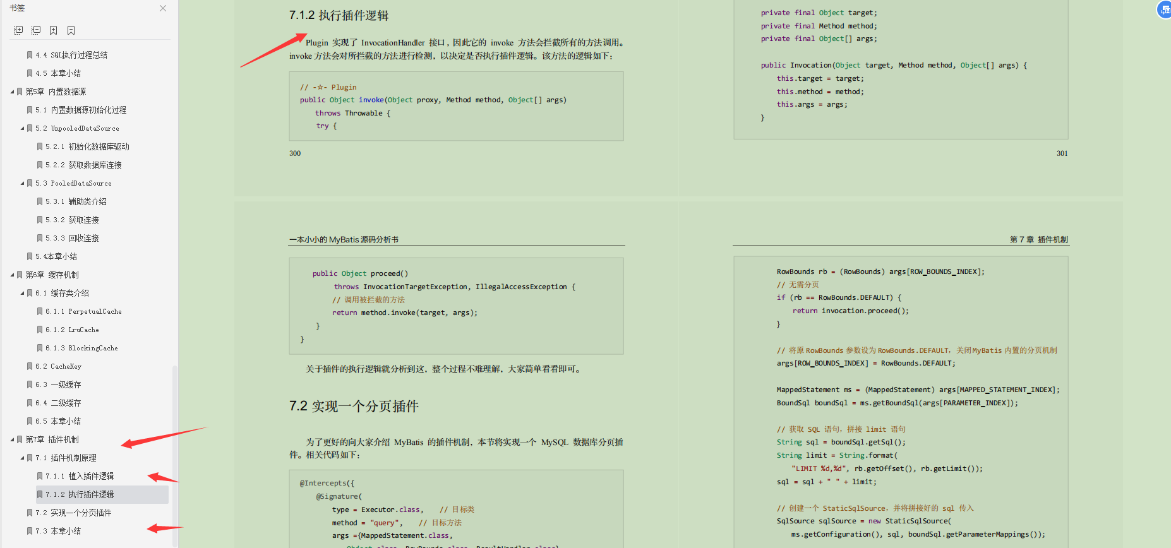Click bookmark icon beside 6.1.1 PerpetualCache

point(40,311)
